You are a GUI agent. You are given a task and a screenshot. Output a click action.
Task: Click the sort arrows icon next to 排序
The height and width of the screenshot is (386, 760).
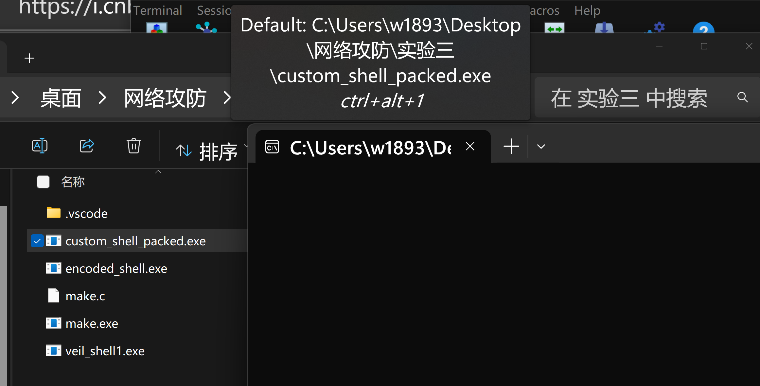tap(184, 150)
